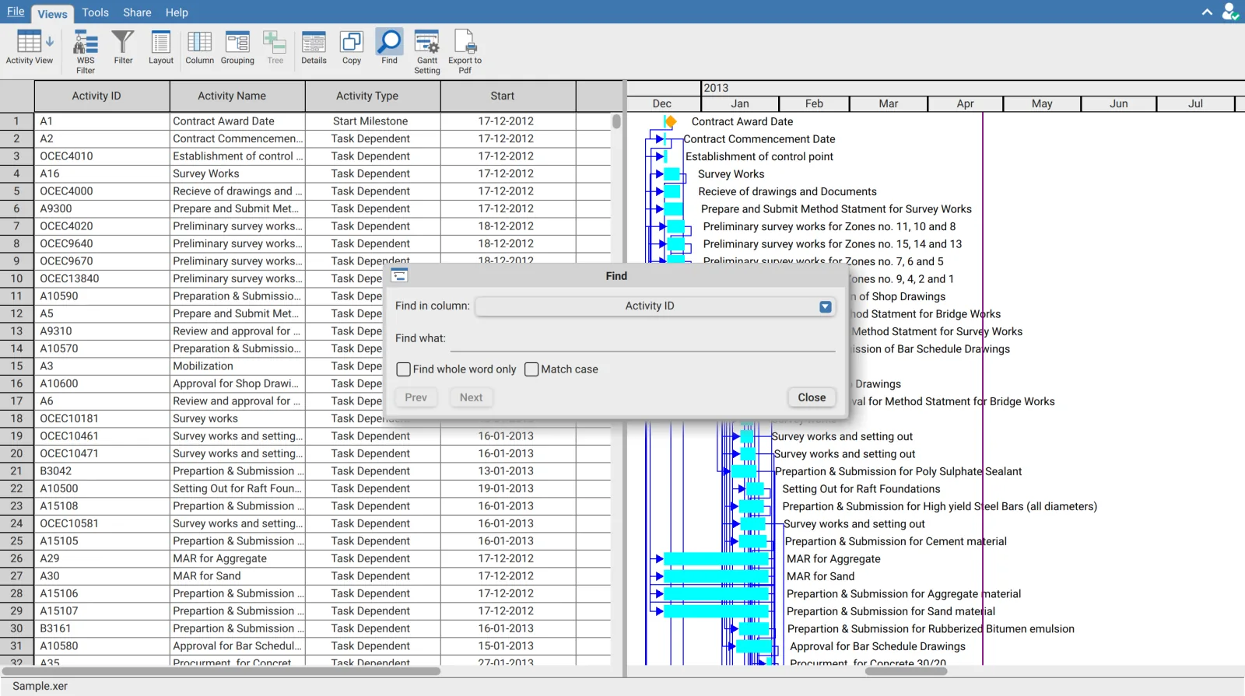Click the Next button in Find dialog
Screen dimensions: 1245x696
[471, 397]
